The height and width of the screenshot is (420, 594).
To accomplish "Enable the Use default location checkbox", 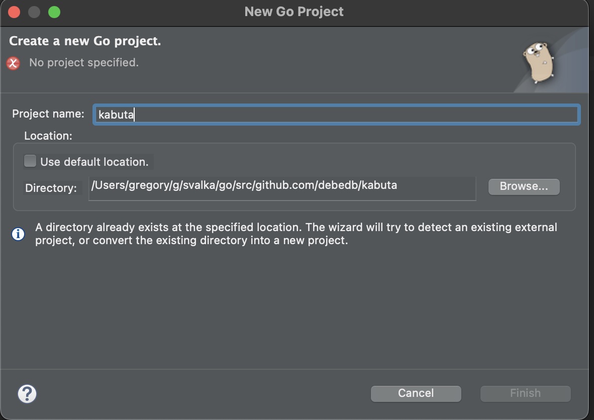I will tap(31, 161).
